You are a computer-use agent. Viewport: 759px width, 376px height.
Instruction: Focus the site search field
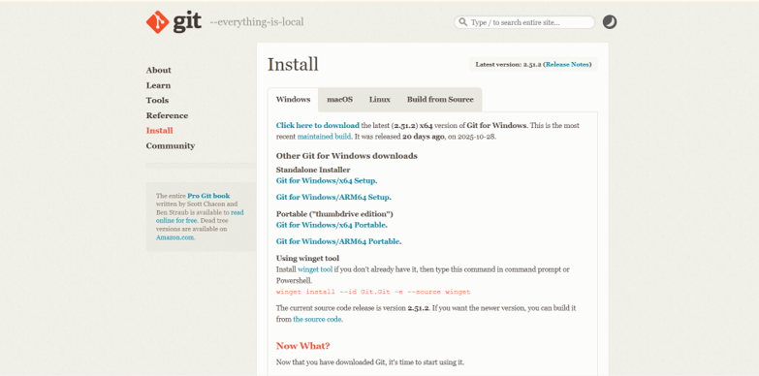coord(524,22)
